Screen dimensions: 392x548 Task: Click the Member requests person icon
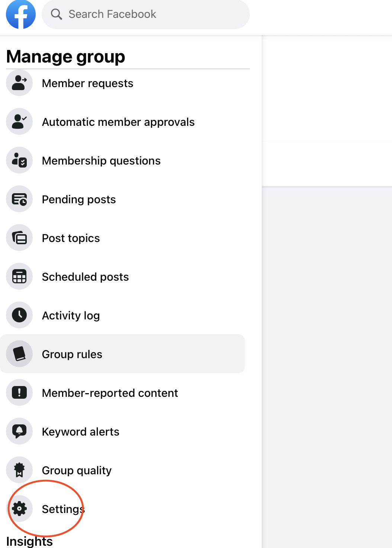pos(19,83)
